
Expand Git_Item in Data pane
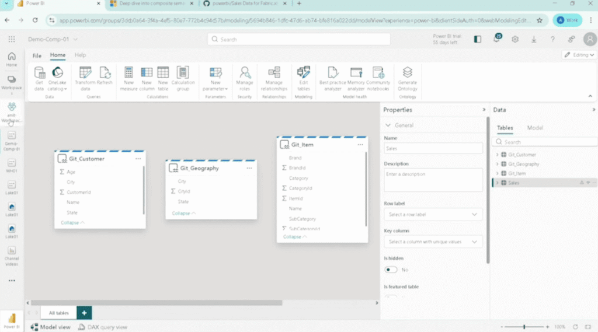coord(498,173)
